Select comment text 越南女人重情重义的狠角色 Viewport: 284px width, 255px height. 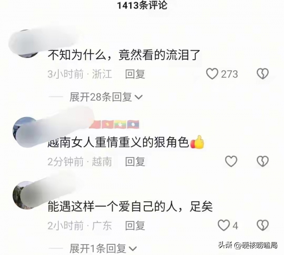tap(119, 143)
